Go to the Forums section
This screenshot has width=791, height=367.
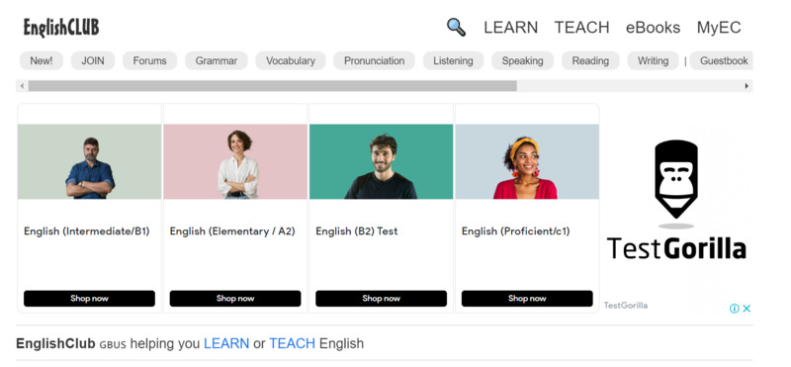pyautogui.click(x=150, y=60)
